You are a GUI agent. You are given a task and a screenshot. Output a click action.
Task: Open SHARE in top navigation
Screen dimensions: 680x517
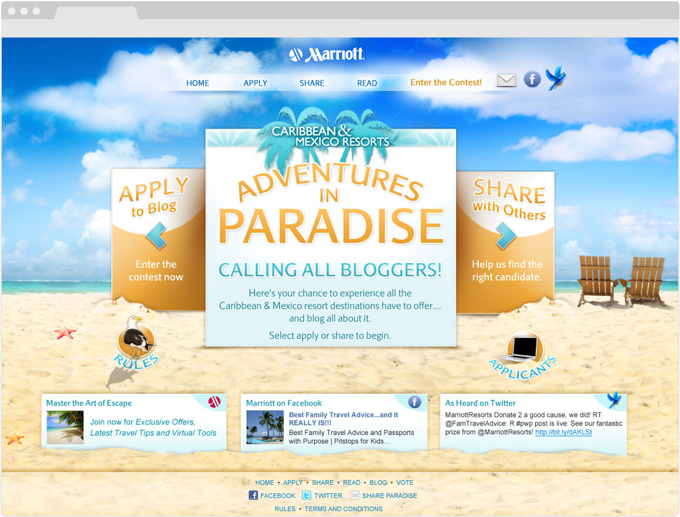[x=312, y=83]
